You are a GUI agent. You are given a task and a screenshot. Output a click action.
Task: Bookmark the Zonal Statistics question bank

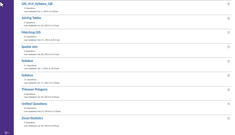(x=228, y=118)
